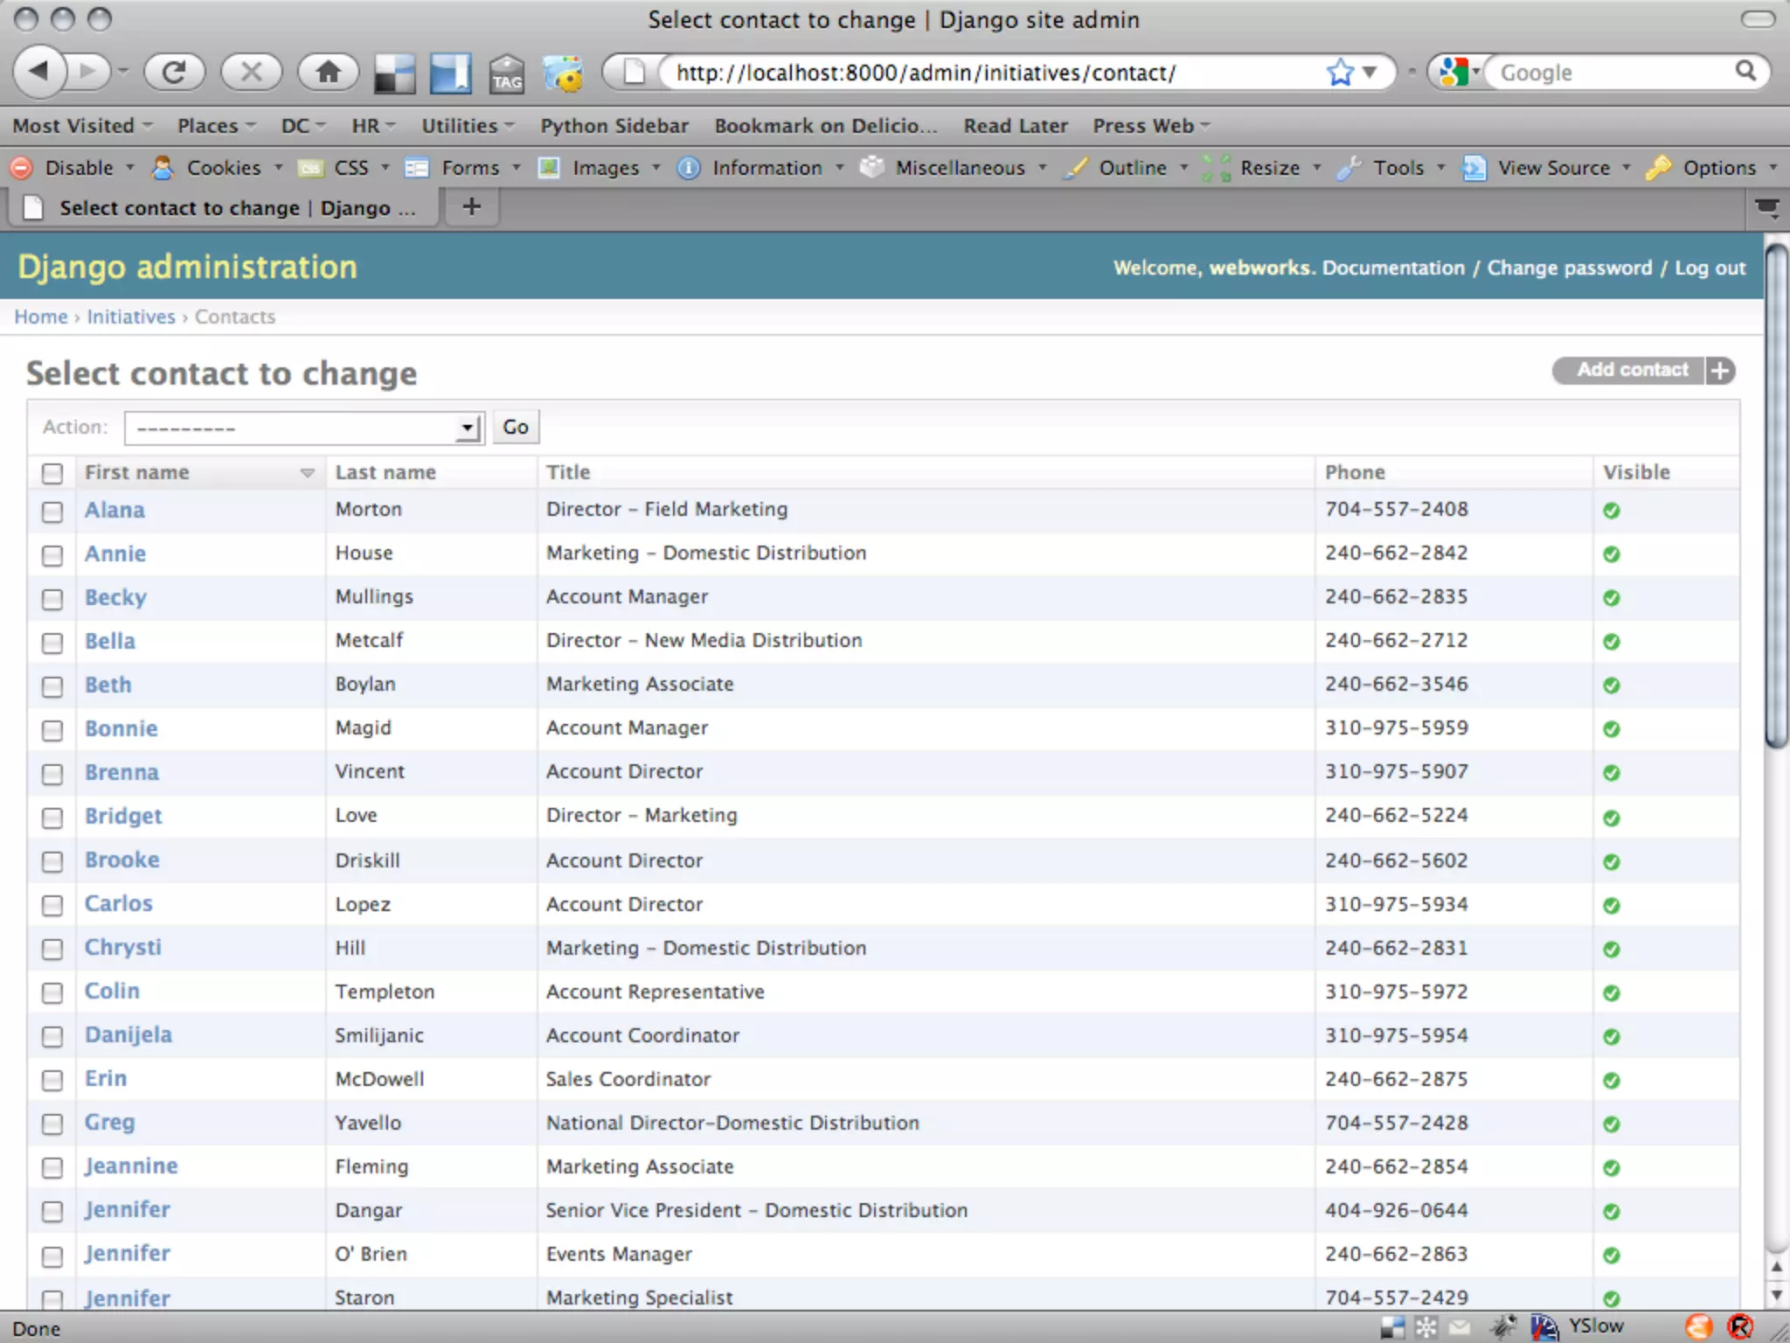Check the box for Alana Morton

click(x=52, y=511)
